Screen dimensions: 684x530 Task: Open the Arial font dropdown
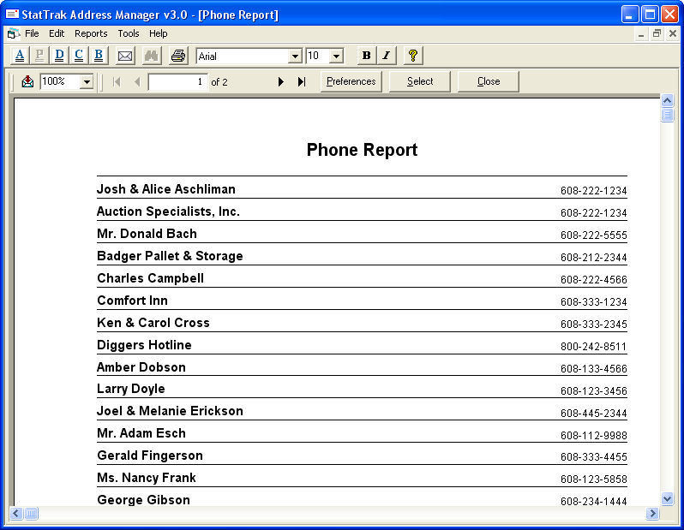click(x=296, y=57)
